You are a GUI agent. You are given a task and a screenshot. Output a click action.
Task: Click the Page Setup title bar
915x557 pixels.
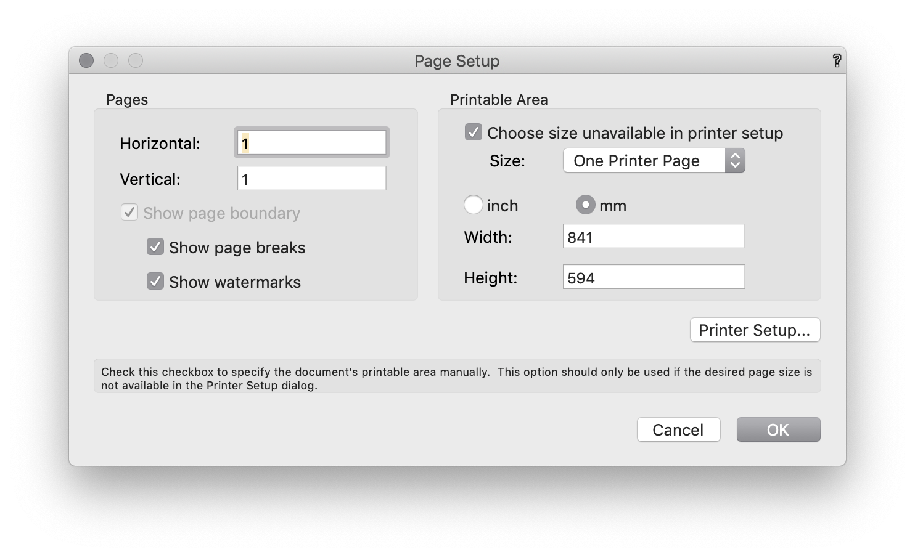coord(457,60)
